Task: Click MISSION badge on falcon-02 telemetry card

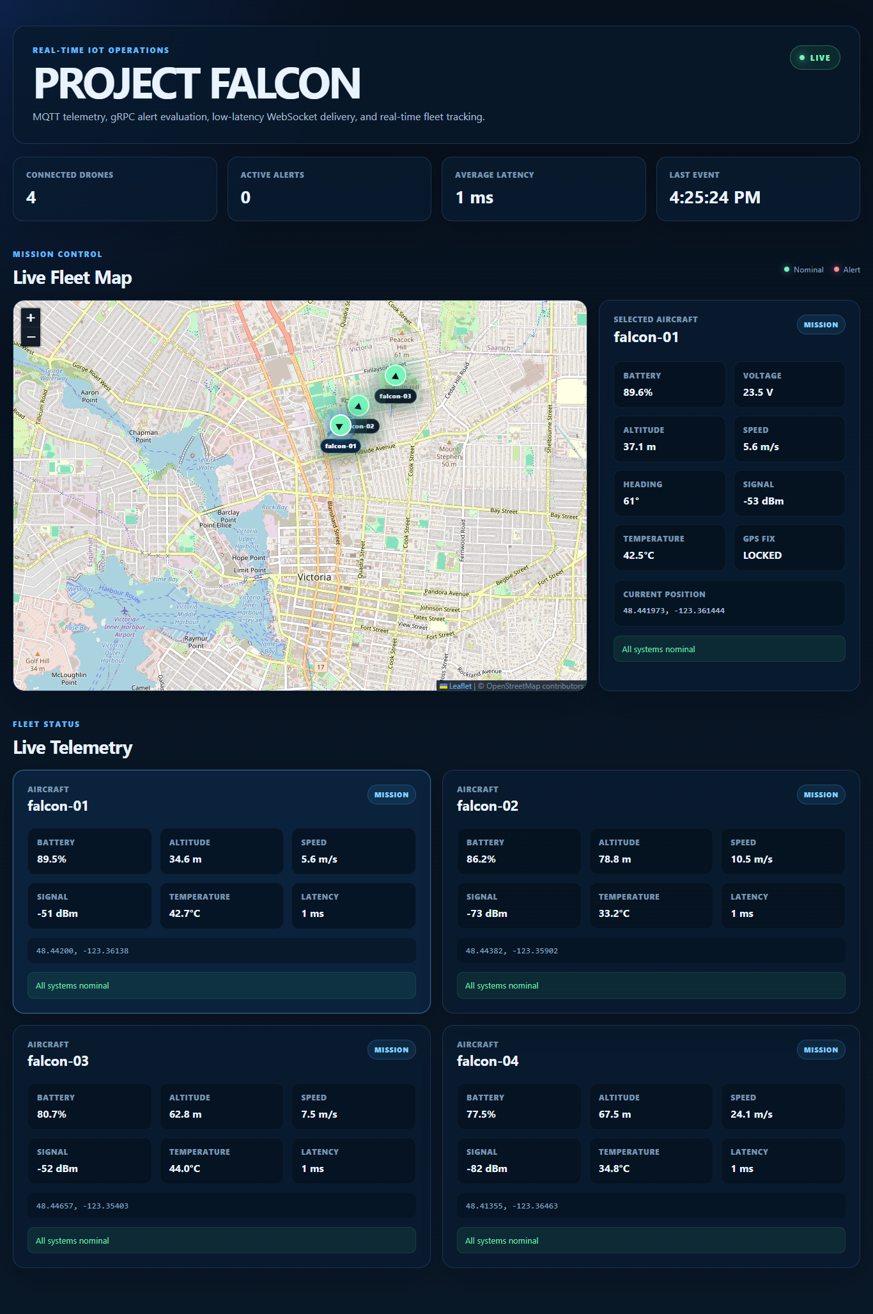Action: [x=821, y=795]
